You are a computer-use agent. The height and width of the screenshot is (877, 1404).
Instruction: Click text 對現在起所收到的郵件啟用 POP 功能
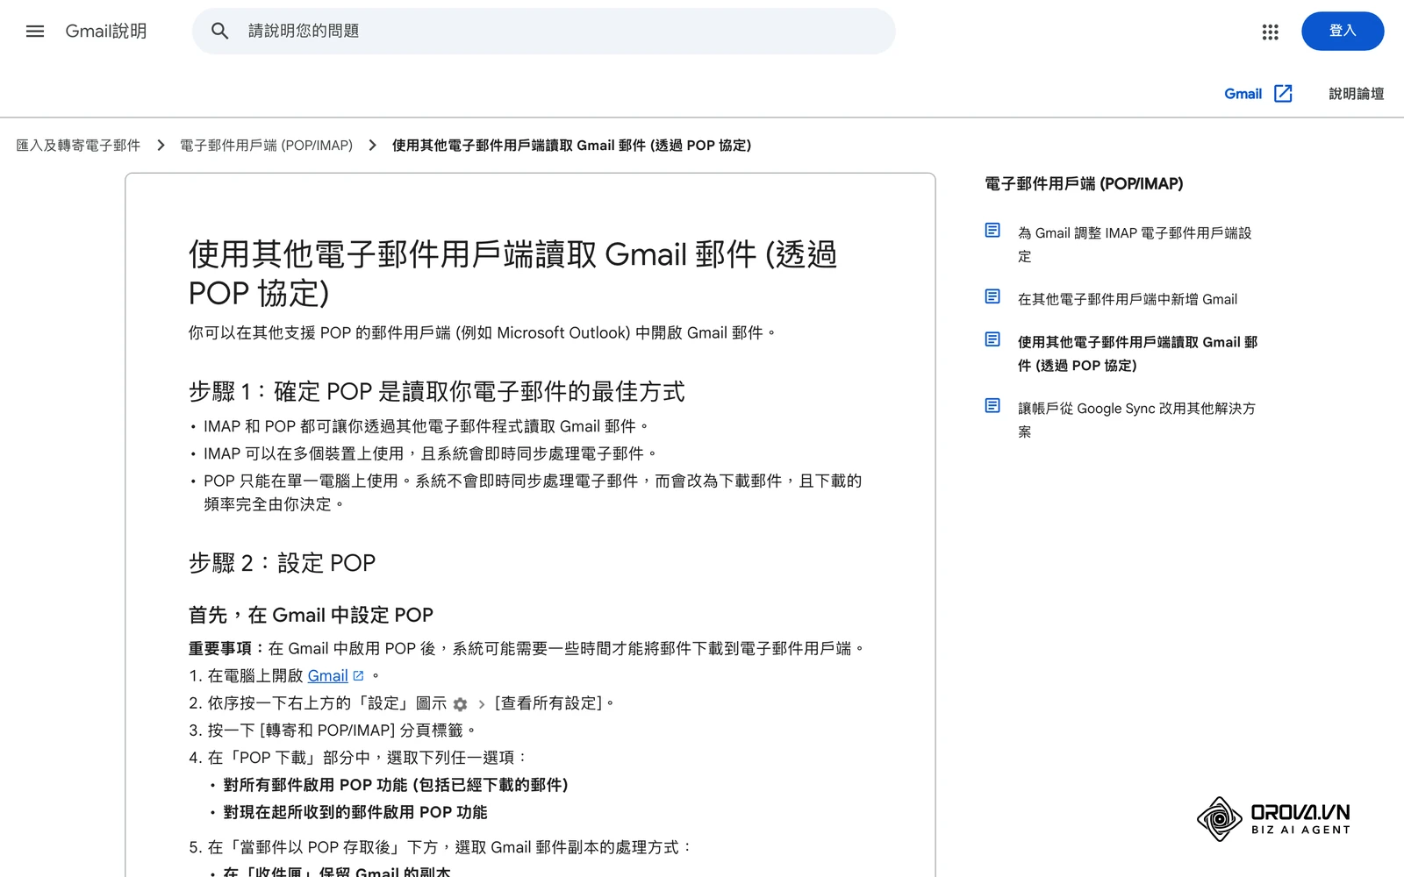tap(355, 812)
